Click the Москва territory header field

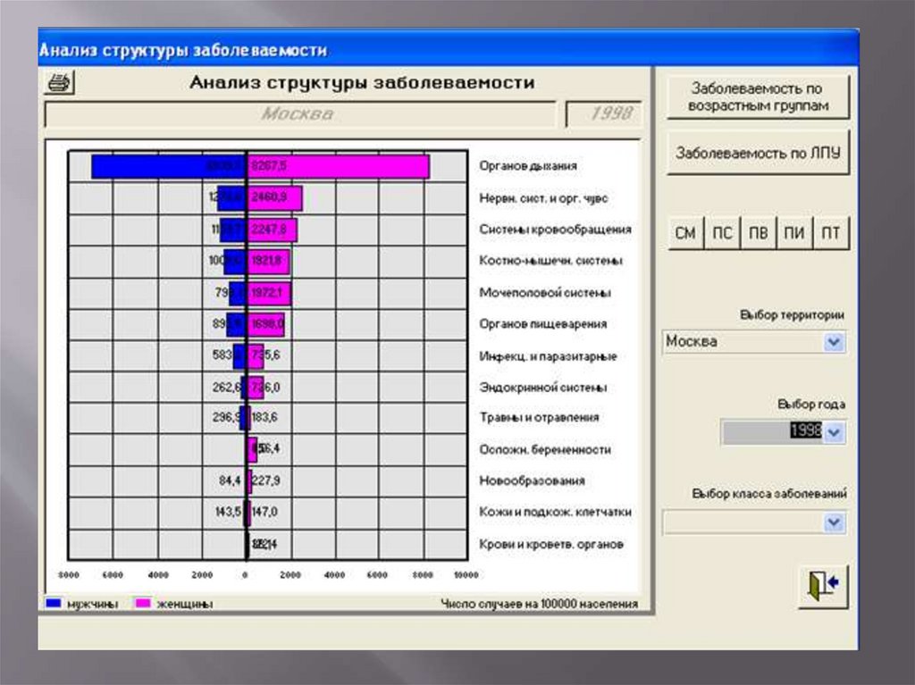coord(298,114)
